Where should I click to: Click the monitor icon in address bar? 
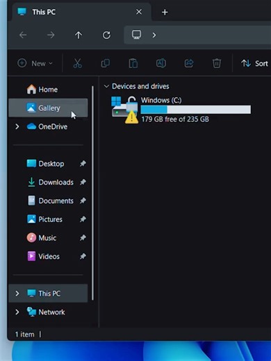(x=136, y=35)
